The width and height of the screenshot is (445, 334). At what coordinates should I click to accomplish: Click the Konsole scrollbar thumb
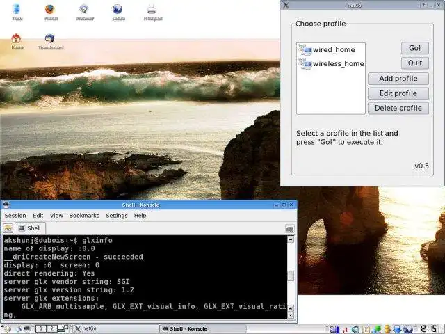[x=291, y=276]
